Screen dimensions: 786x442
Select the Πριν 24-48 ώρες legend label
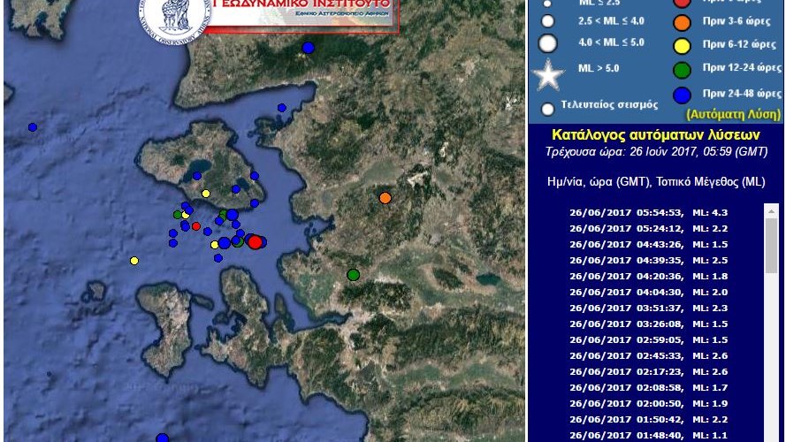coord(742,94)
